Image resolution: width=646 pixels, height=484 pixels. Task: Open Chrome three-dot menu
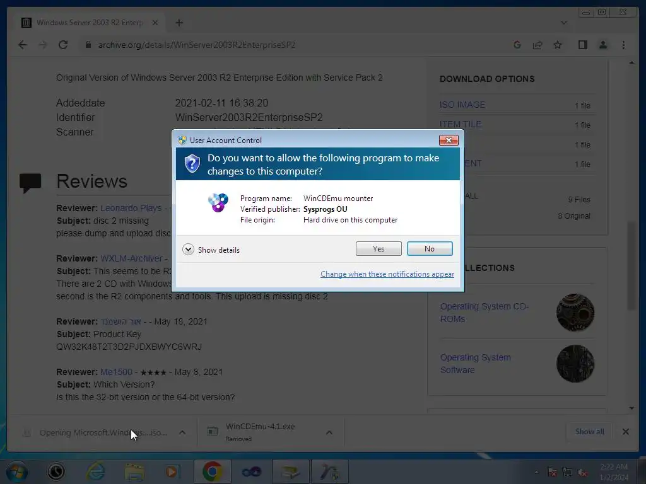point(623,45)
